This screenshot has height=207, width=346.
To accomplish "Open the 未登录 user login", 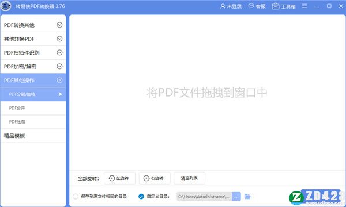I will (231, 6).
